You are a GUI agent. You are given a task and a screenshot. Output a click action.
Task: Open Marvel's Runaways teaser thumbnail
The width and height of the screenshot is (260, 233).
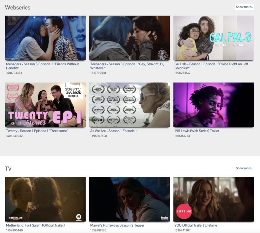(129, 199)
